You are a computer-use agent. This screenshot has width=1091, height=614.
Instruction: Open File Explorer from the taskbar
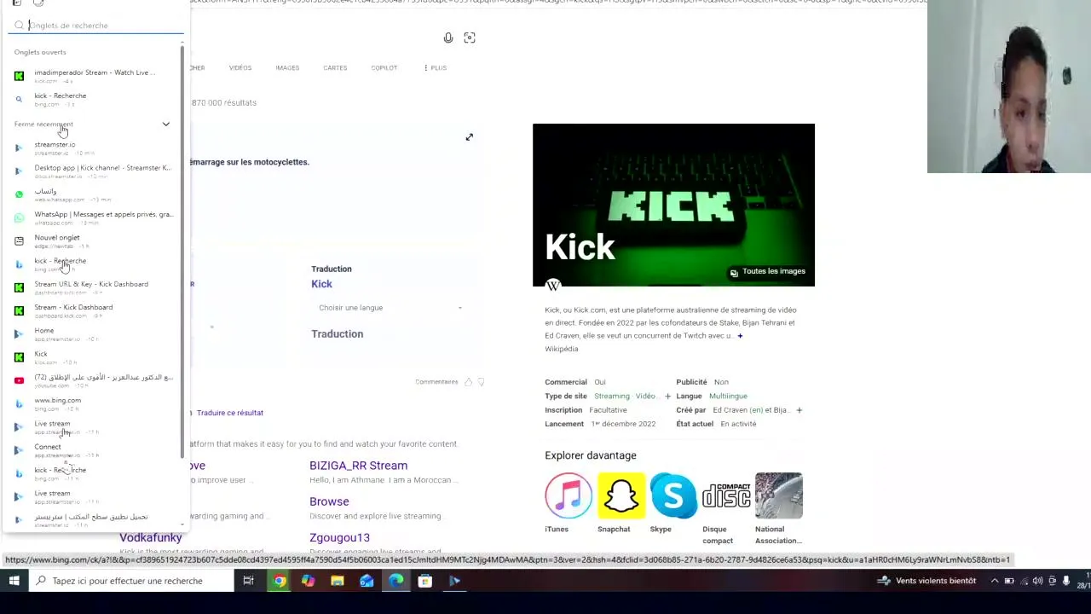click(338, 581)
